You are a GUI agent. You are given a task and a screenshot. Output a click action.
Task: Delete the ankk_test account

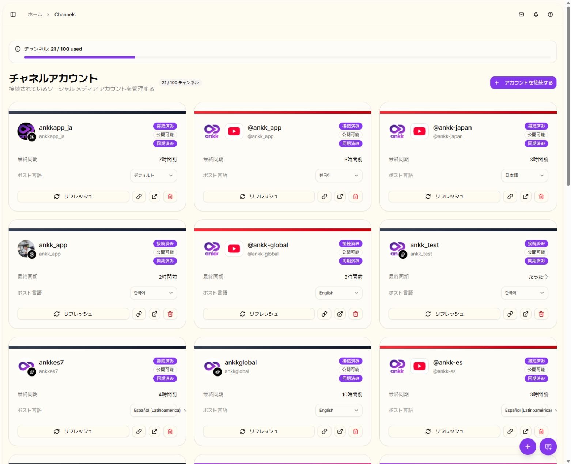pos(541,314)
